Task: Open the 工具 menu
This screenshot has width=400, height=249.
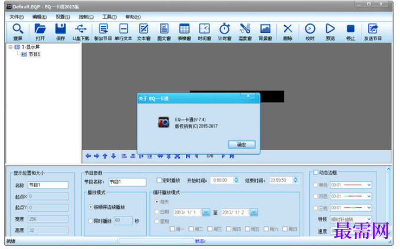Action: [109, 17]
